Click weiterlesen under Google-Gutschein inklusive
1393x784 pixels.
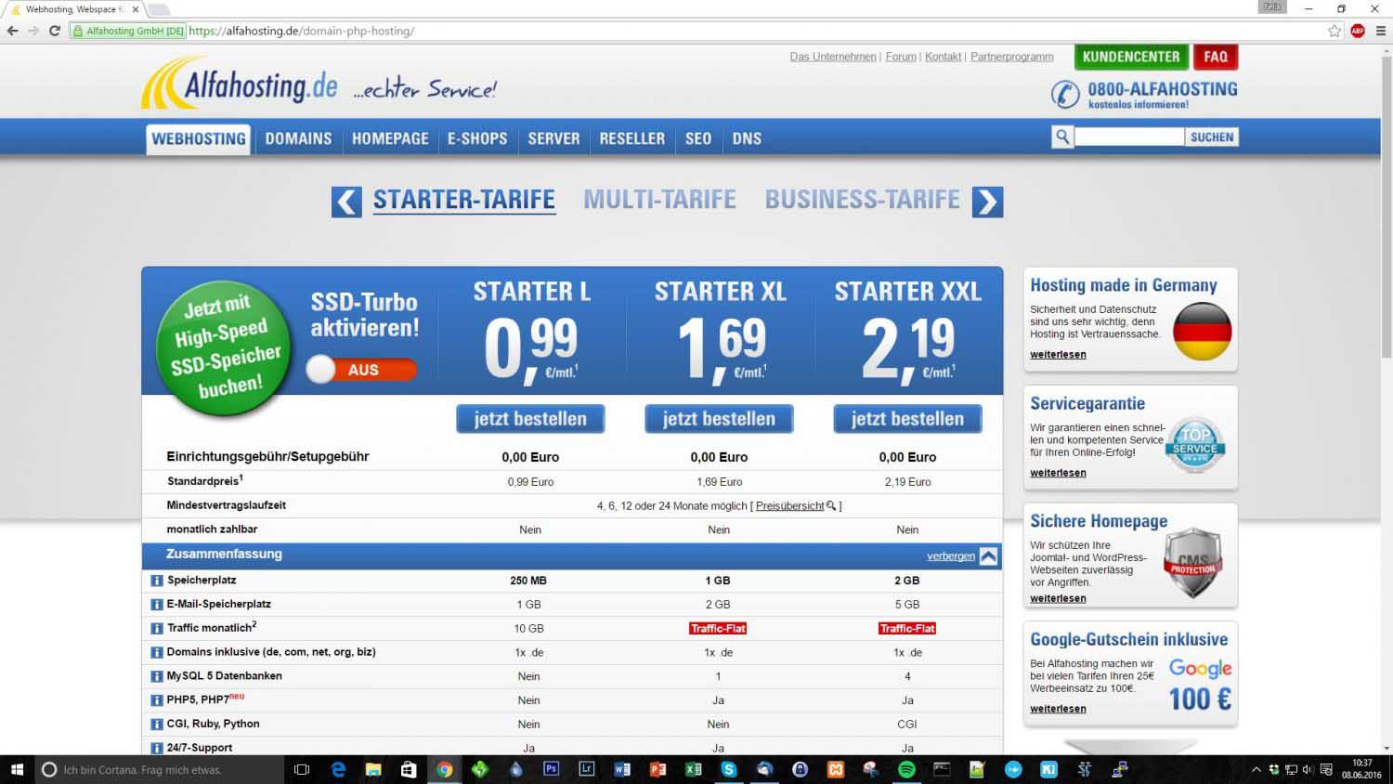tap(1058, 709)
